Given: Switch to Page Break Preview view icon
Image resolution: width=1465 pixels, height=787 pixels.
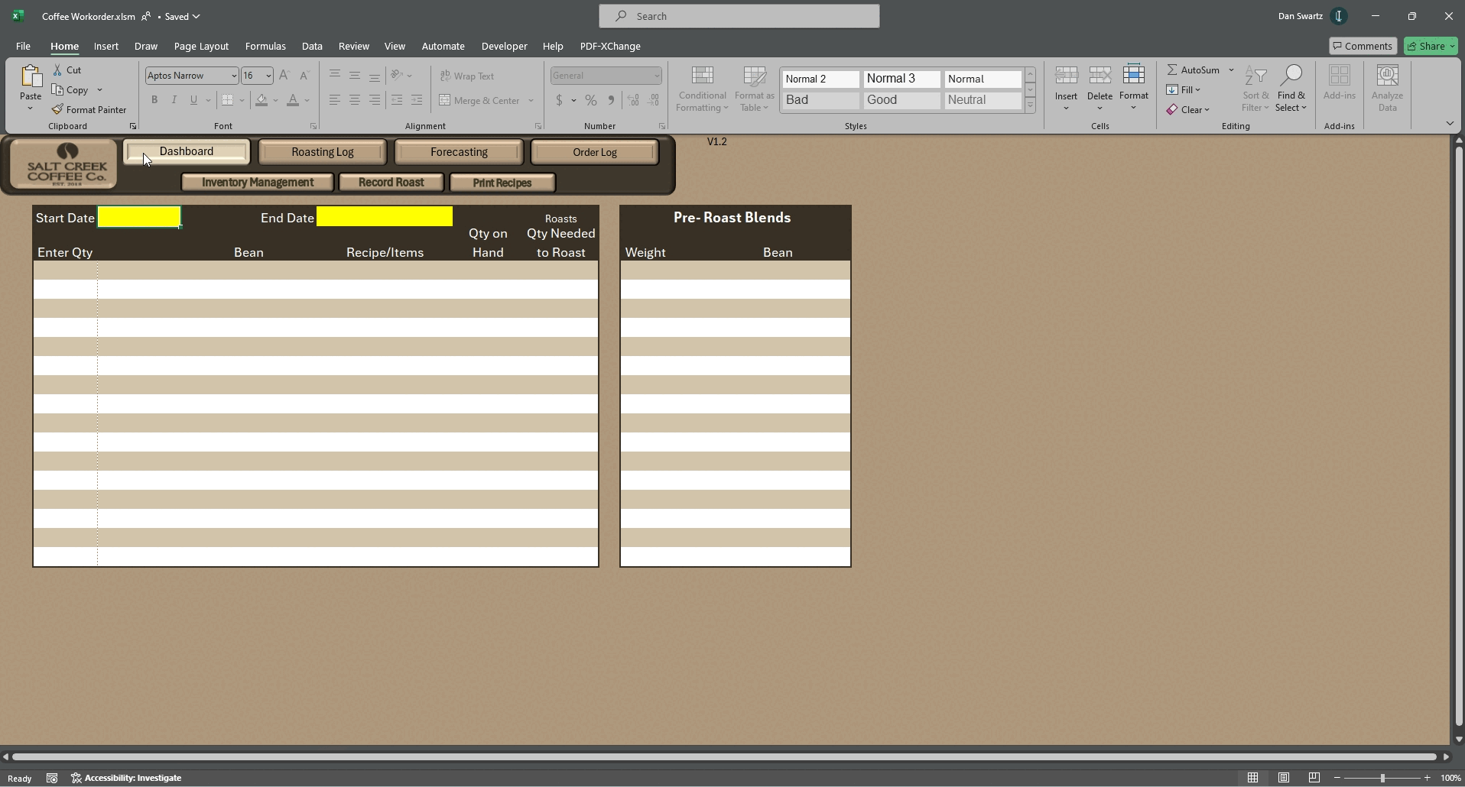Looking at the screenshot, I should click(1314, 778).
